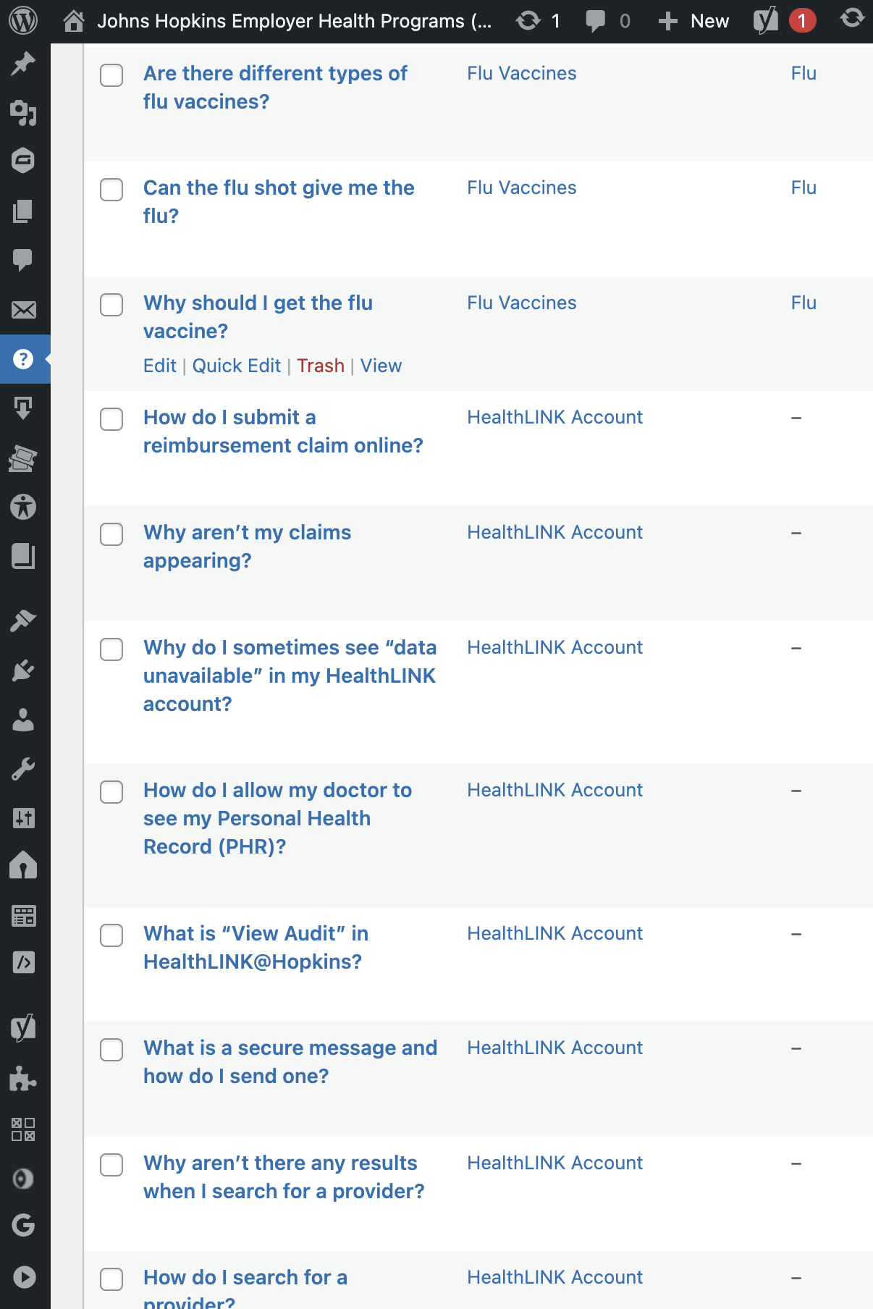Click the site home icon
This screenshot has height=1309, width=873.
click(73, 21)
